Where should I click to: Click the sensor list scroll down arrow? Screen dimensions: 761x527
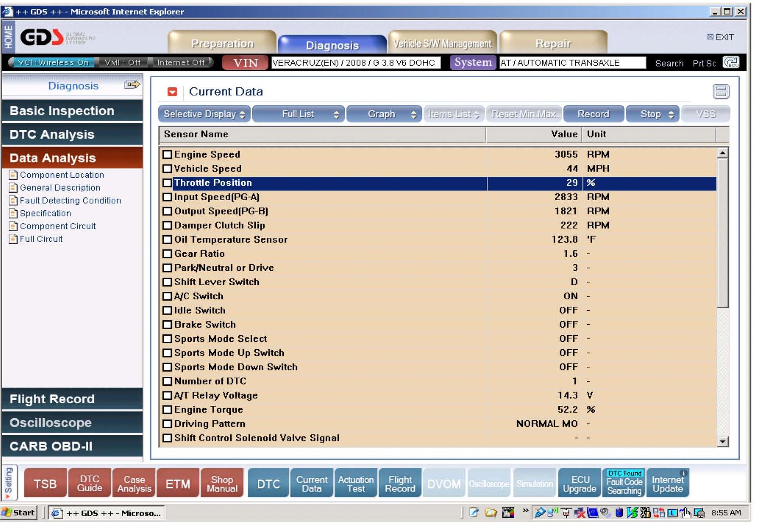pos(722,442)
